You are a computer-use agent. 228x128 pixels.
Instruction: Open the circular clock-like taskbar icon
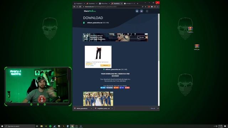click(77, 126)
